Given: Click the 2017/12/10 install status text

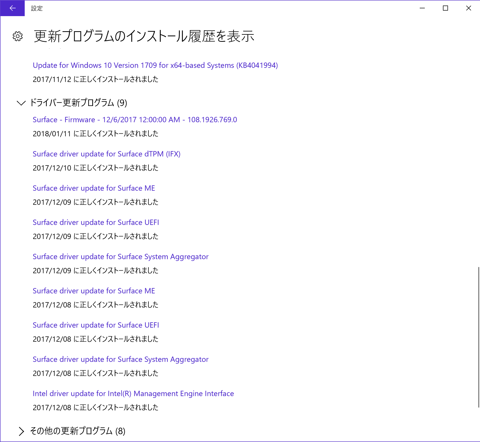Looking at the screenshot, I should tap(96, 168).
